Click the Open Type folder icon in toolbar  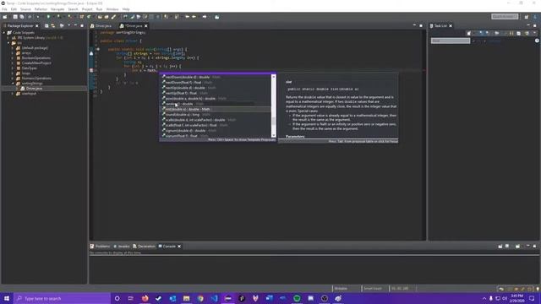click(100, 17)
